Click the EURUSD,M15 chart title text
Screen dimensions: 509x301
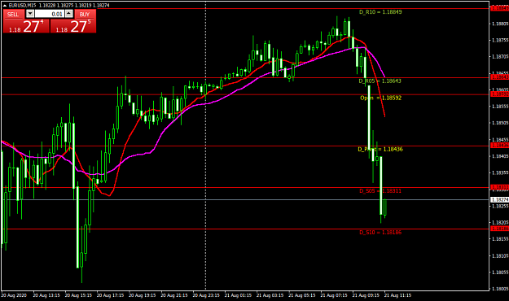pyautogui.click(x=23, y=5)
